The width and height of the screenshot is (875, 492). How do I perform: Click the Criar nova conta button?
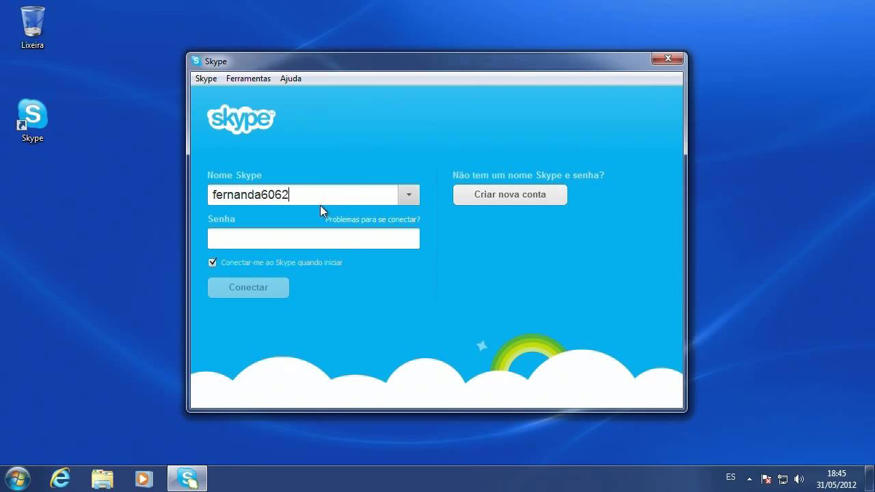(x=510, y=195)
